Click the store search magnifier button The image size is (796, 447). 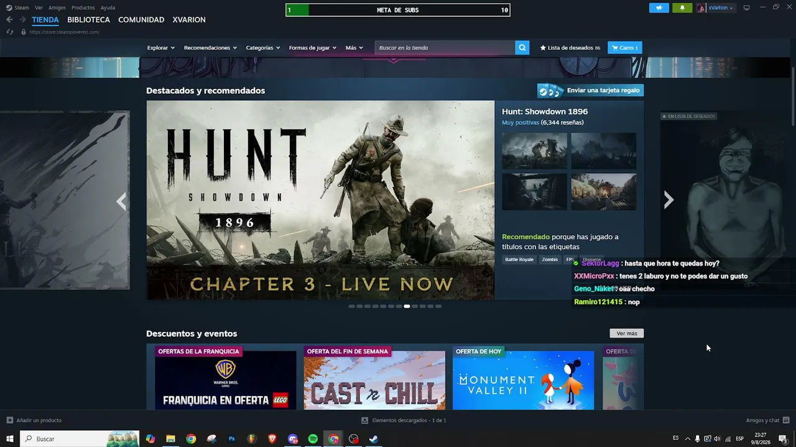tap(522, 48)
